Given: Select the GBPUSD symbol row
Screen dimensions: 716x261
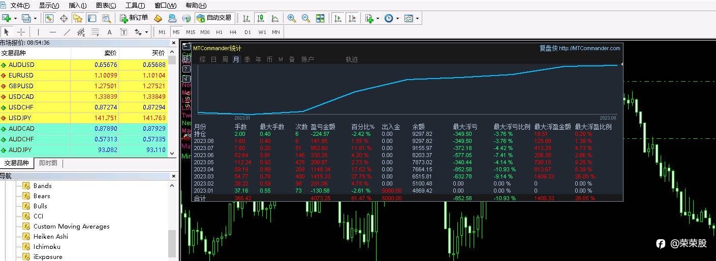Looking at the screenshot, I should pyautogui.click(x=84, y=86).
